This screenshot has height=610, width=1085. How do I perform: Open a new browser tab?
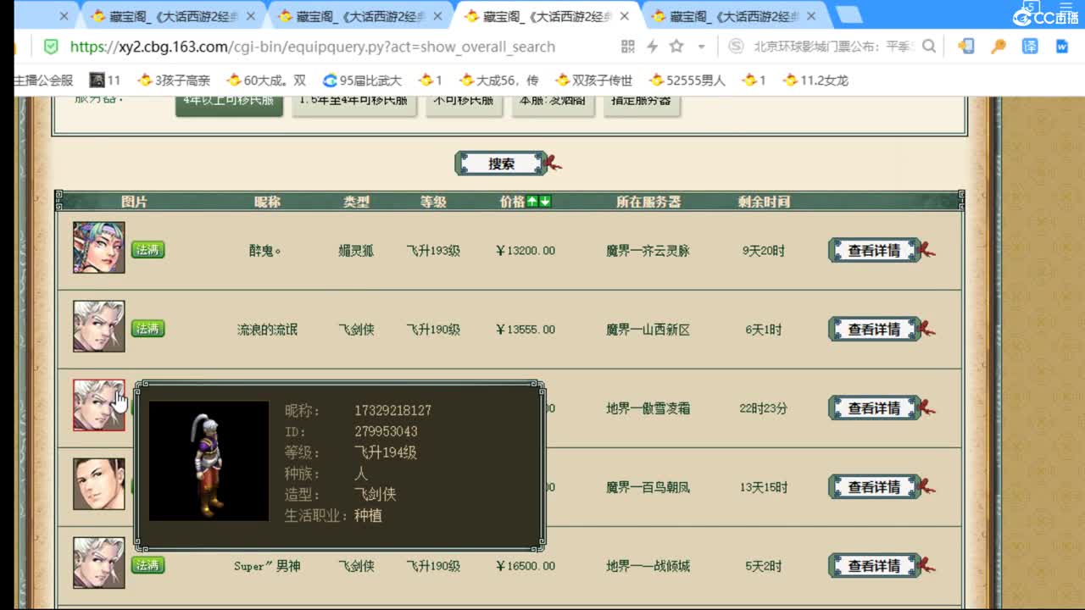pos(849,14)
